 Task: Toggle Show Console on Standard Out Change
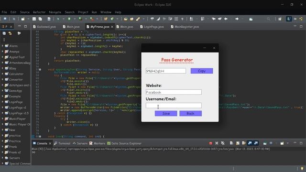click(x=250, y=143)
